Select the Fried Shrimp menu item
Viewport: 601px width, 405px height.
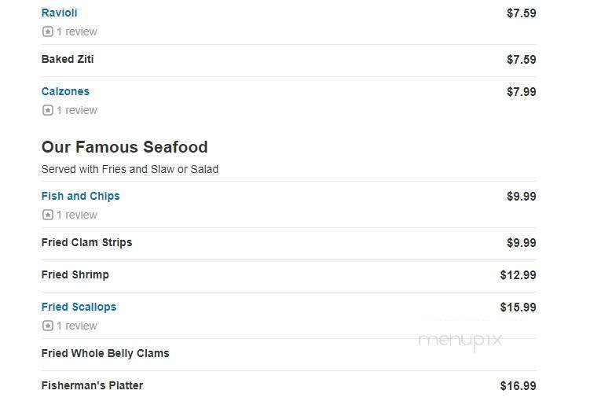tap(75, 275)
